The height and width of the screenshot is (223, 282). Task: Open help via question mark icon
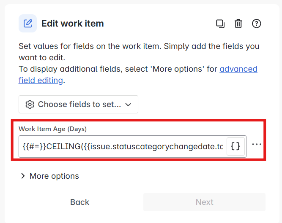[256, 24]
